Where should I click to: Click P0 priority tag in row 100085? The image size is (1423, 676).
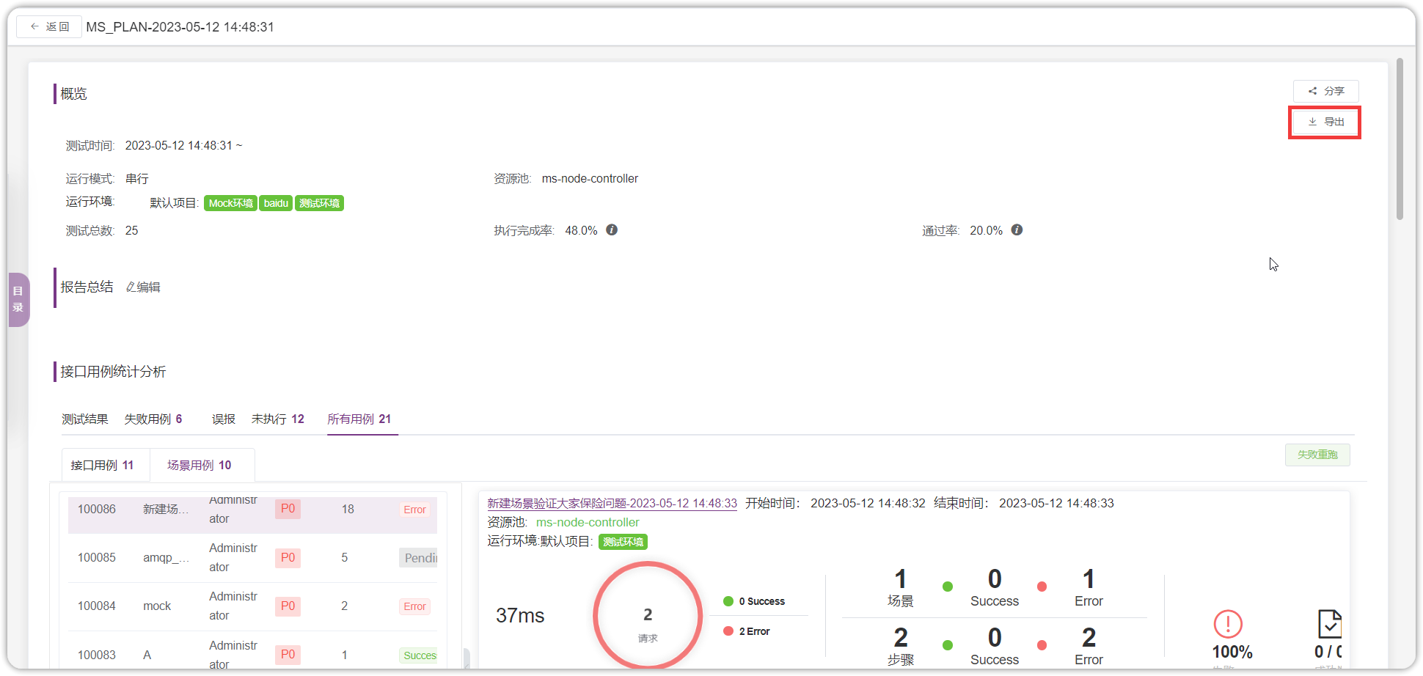(288, 558)
